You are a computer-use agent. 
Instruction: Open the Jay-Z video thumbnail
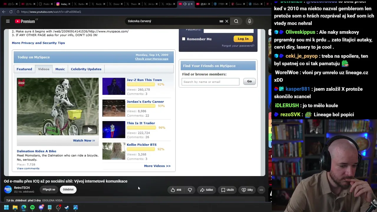(114, 86)
